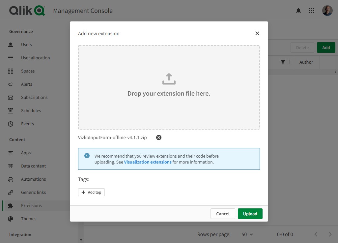This screenshot has height=243, width=338.
Task: Close the Add new extension dialog
Action: point(257,33)
